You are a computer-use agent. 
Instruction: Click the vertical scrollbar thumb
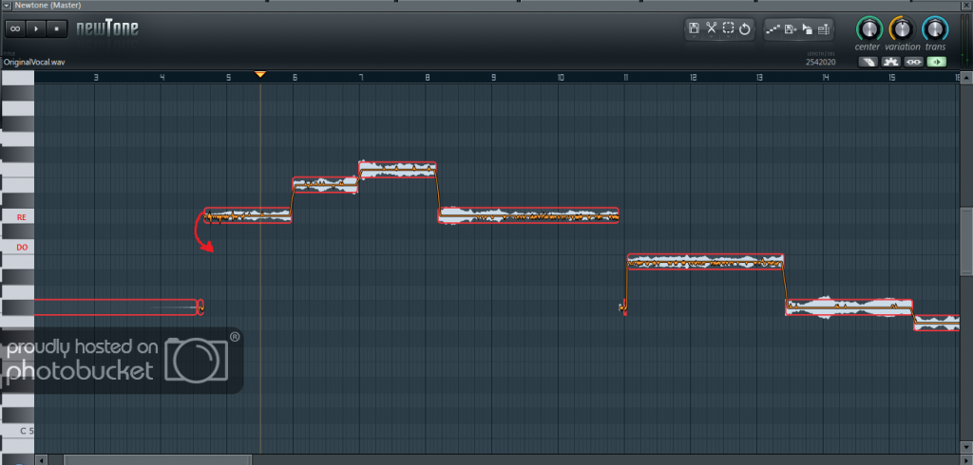coord(966,242)
